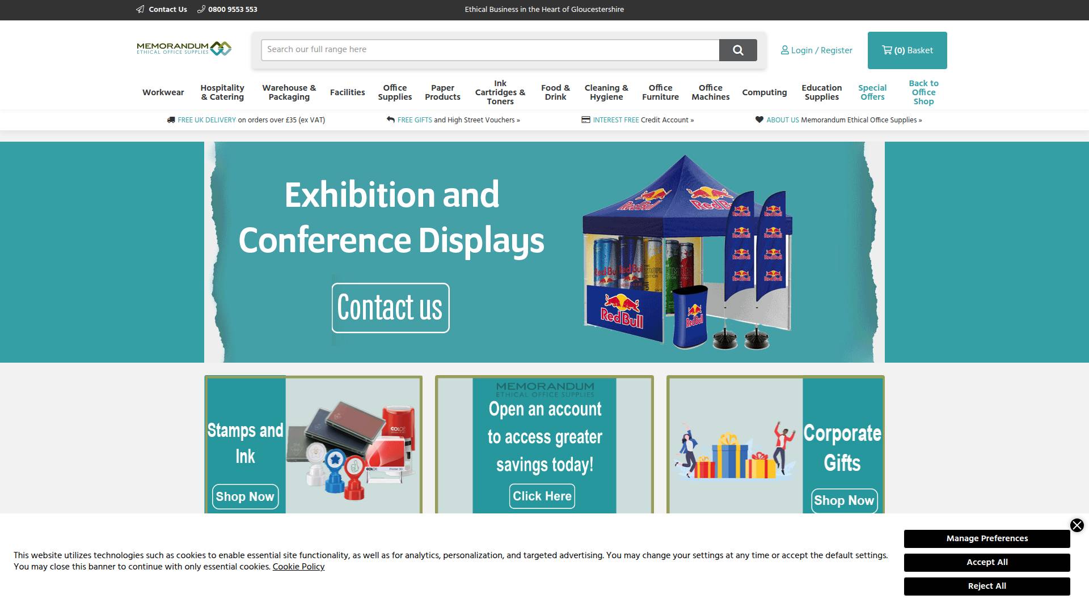Reject All cookies
Image resolution: width=1089 pixels, height=612 pixels.
987,586
